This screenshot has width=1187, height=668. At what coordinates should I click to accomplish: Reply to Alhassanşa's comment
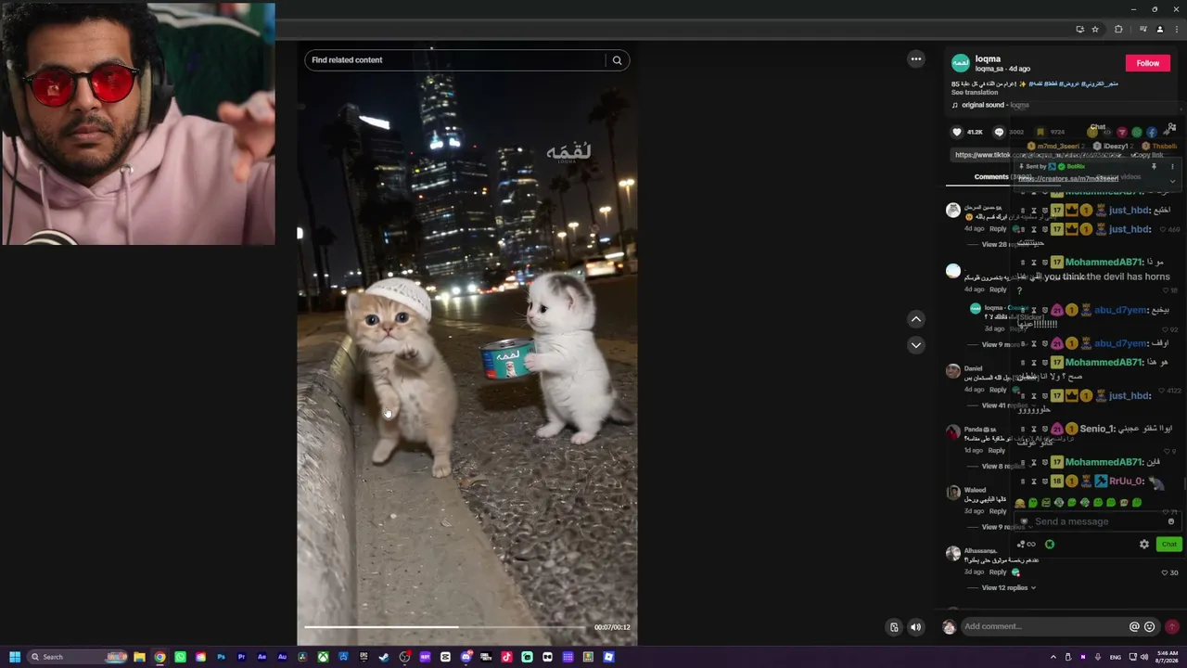(x=998, y=572)
